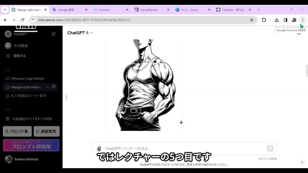Collapse the sidebar using the handle
This screenshot has height=173, width=308.
click(66, 97)
